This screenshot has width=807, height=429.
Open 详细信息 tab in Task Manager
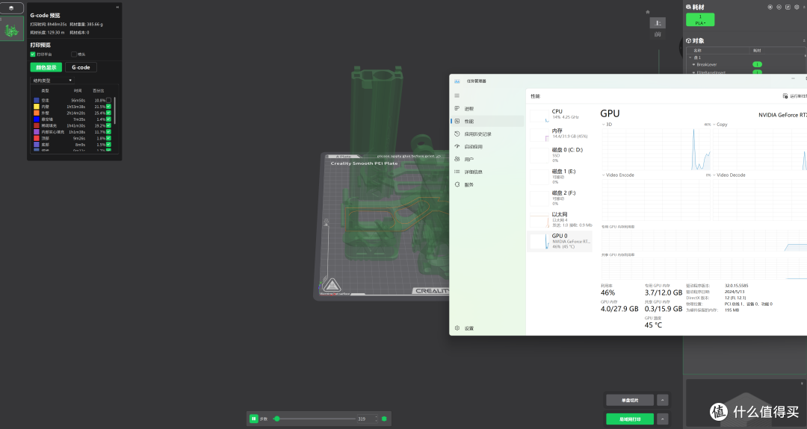click(487, 172)
